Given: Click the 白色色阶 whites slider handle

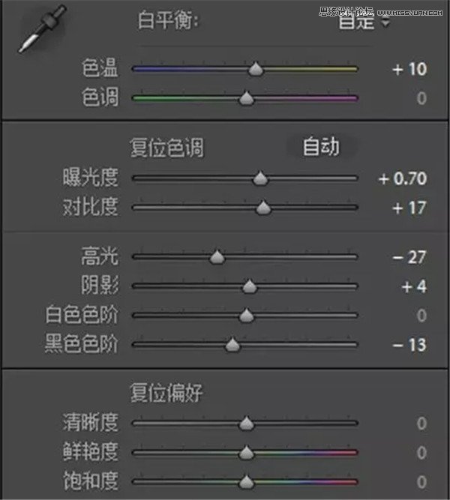Looking at the screenshot, I should (x=246, y=316).
